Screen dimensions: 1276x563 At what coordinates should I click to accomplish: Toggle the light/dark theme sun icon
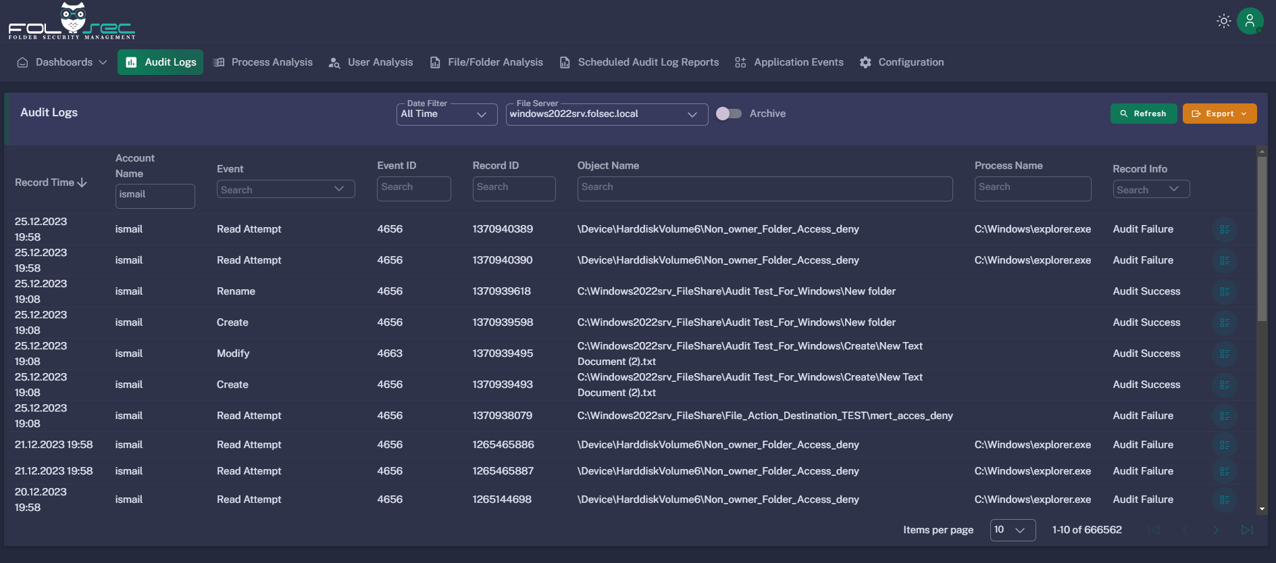[x=1223, y=21]
